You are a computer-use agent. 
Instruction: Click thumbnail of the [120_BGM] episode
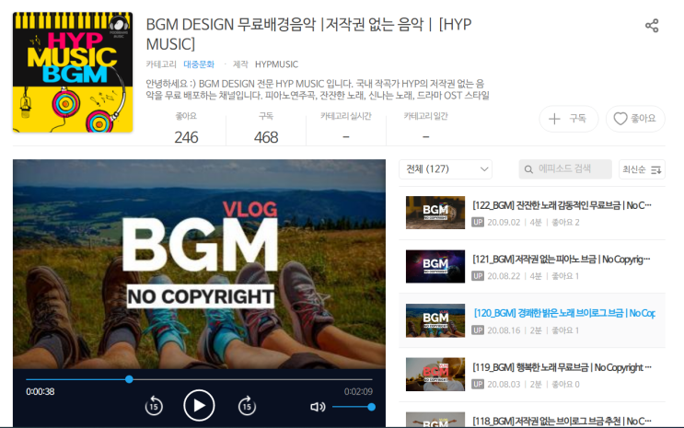[x=435, y=320]
